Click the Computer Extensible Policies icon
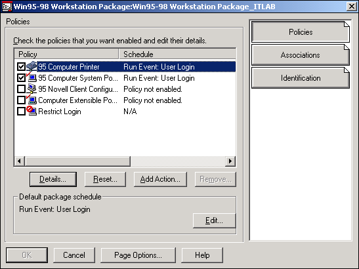Screen dimensions: 359x269 pos(32,100)
